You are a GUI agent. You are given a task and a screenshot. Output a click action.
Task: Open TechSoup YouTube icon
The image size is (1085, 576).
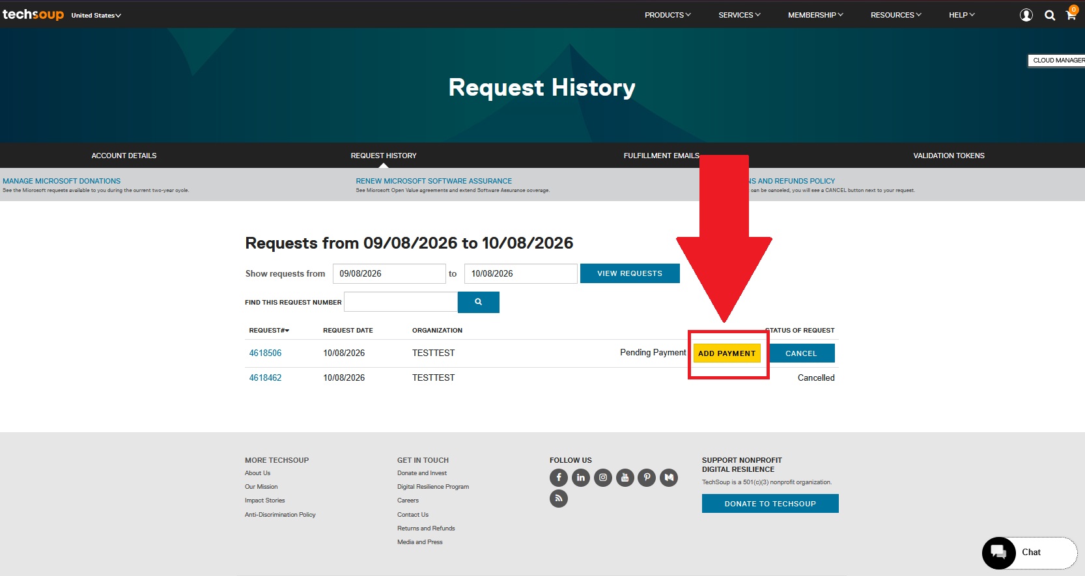pos(625,478)
